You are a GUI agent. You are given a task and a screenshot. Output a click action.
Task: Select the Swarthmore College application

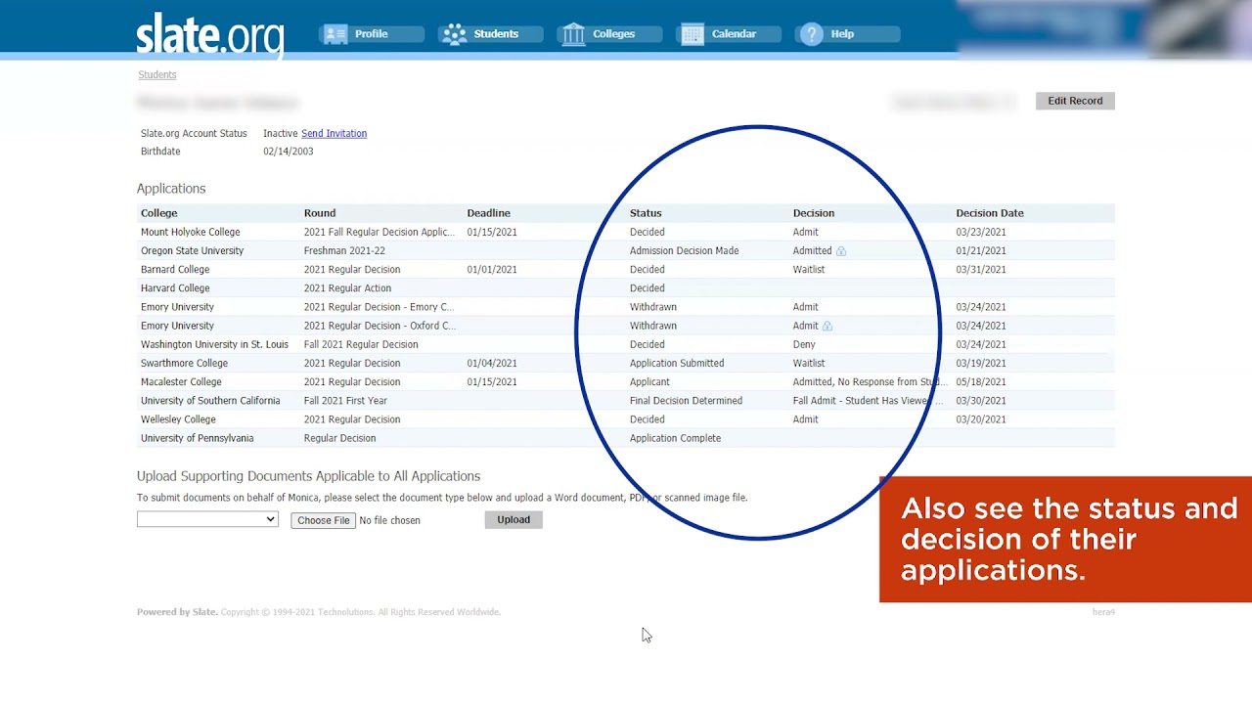coord(626,363)
